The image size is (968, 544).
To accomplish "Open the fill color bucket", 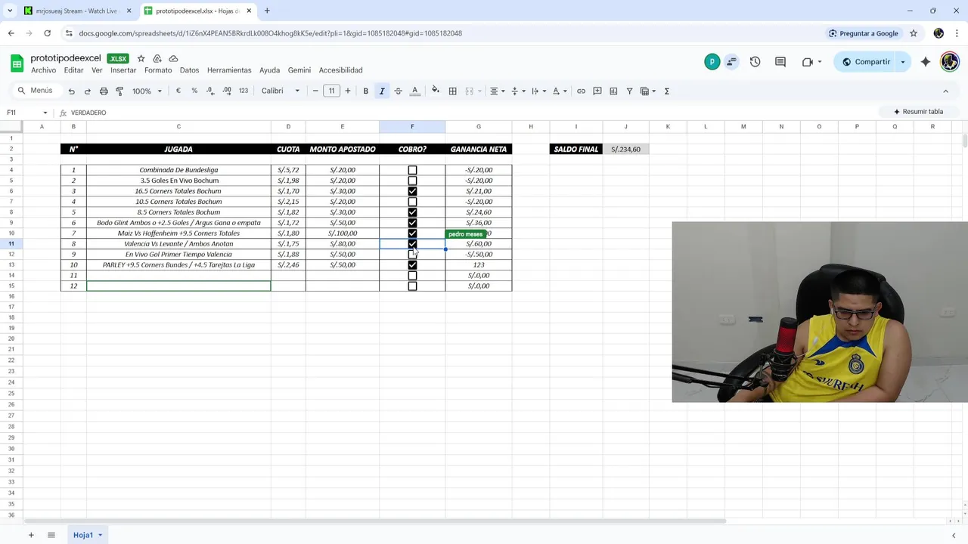I will pyautogui.click(x=436, y=91).
